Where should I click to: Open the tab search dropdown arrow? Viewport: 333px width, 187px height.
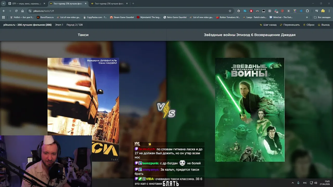tap(3, 4)
